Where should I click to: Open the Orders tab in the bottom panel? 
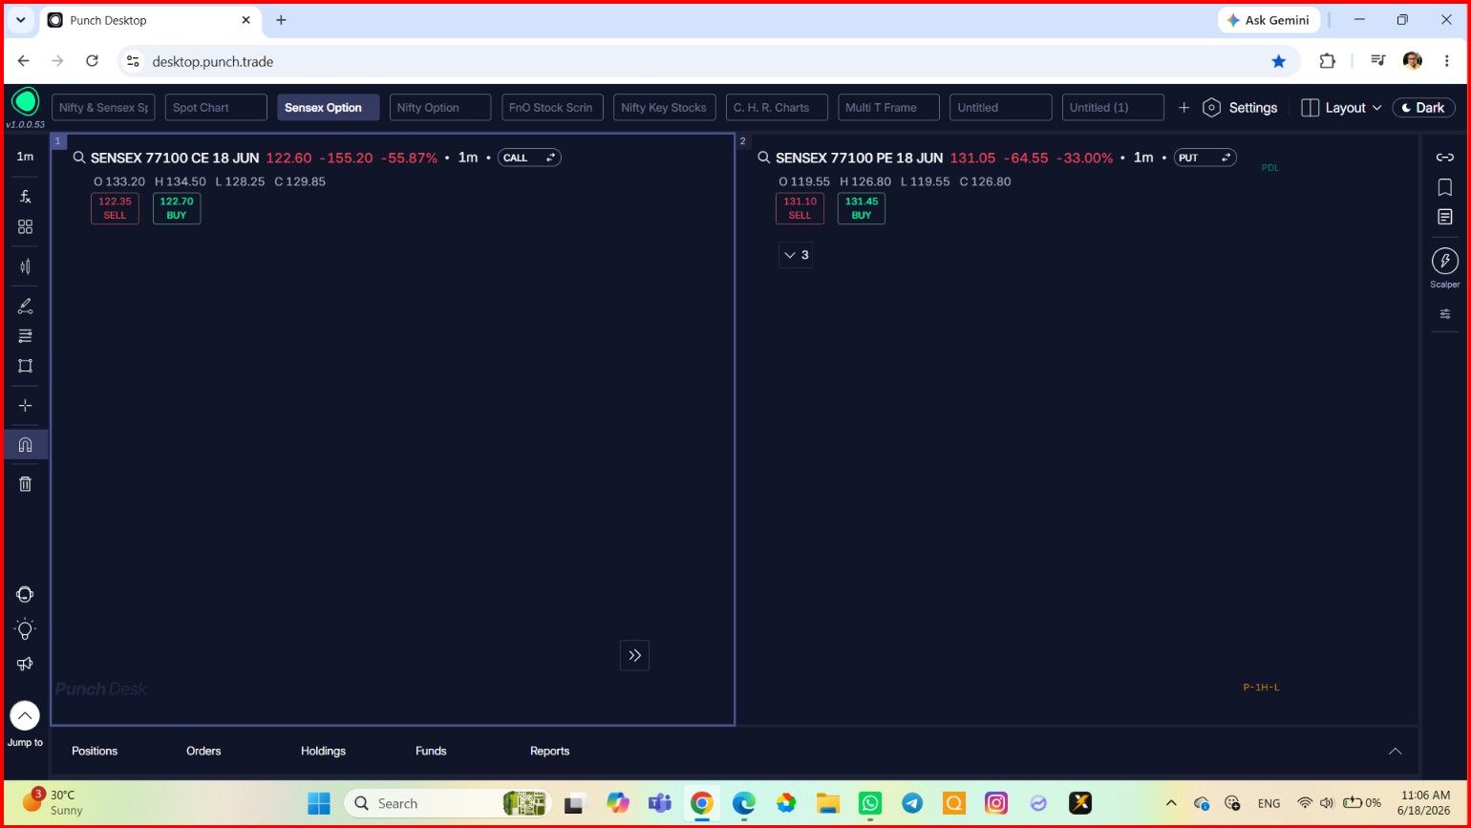click(203, 751)
